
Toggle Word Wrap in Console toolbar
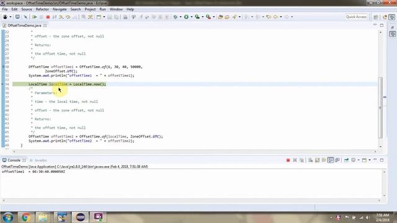pos(324,160)
